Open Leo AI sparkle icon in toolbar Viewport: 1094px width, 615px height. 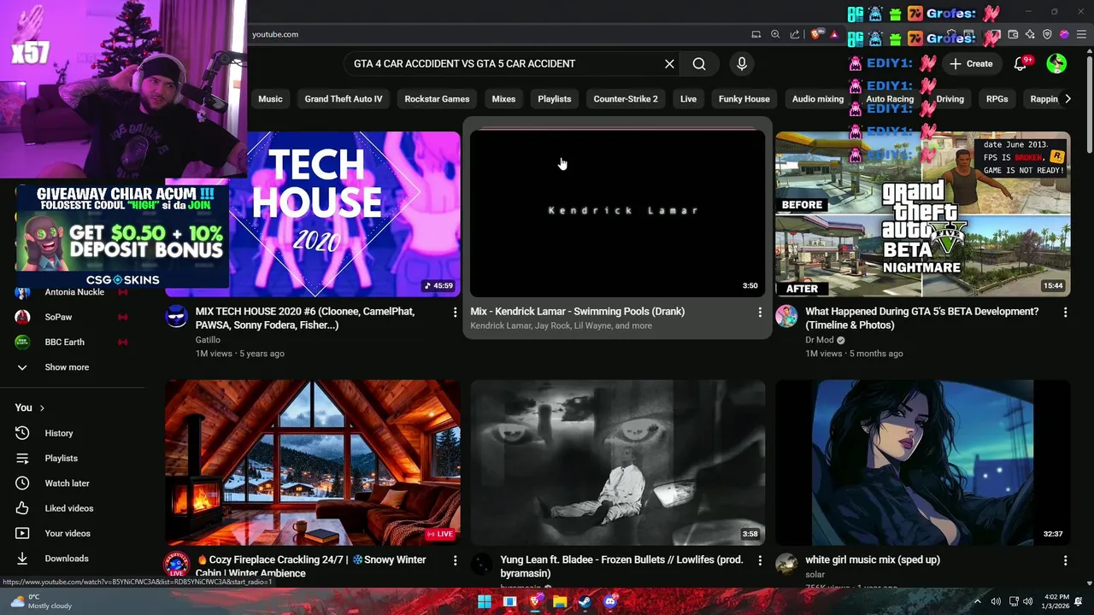pos(1030,34)
